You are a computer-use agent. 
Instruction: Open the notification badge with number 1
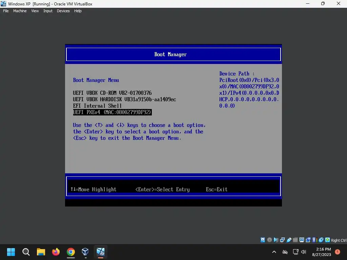338,252
